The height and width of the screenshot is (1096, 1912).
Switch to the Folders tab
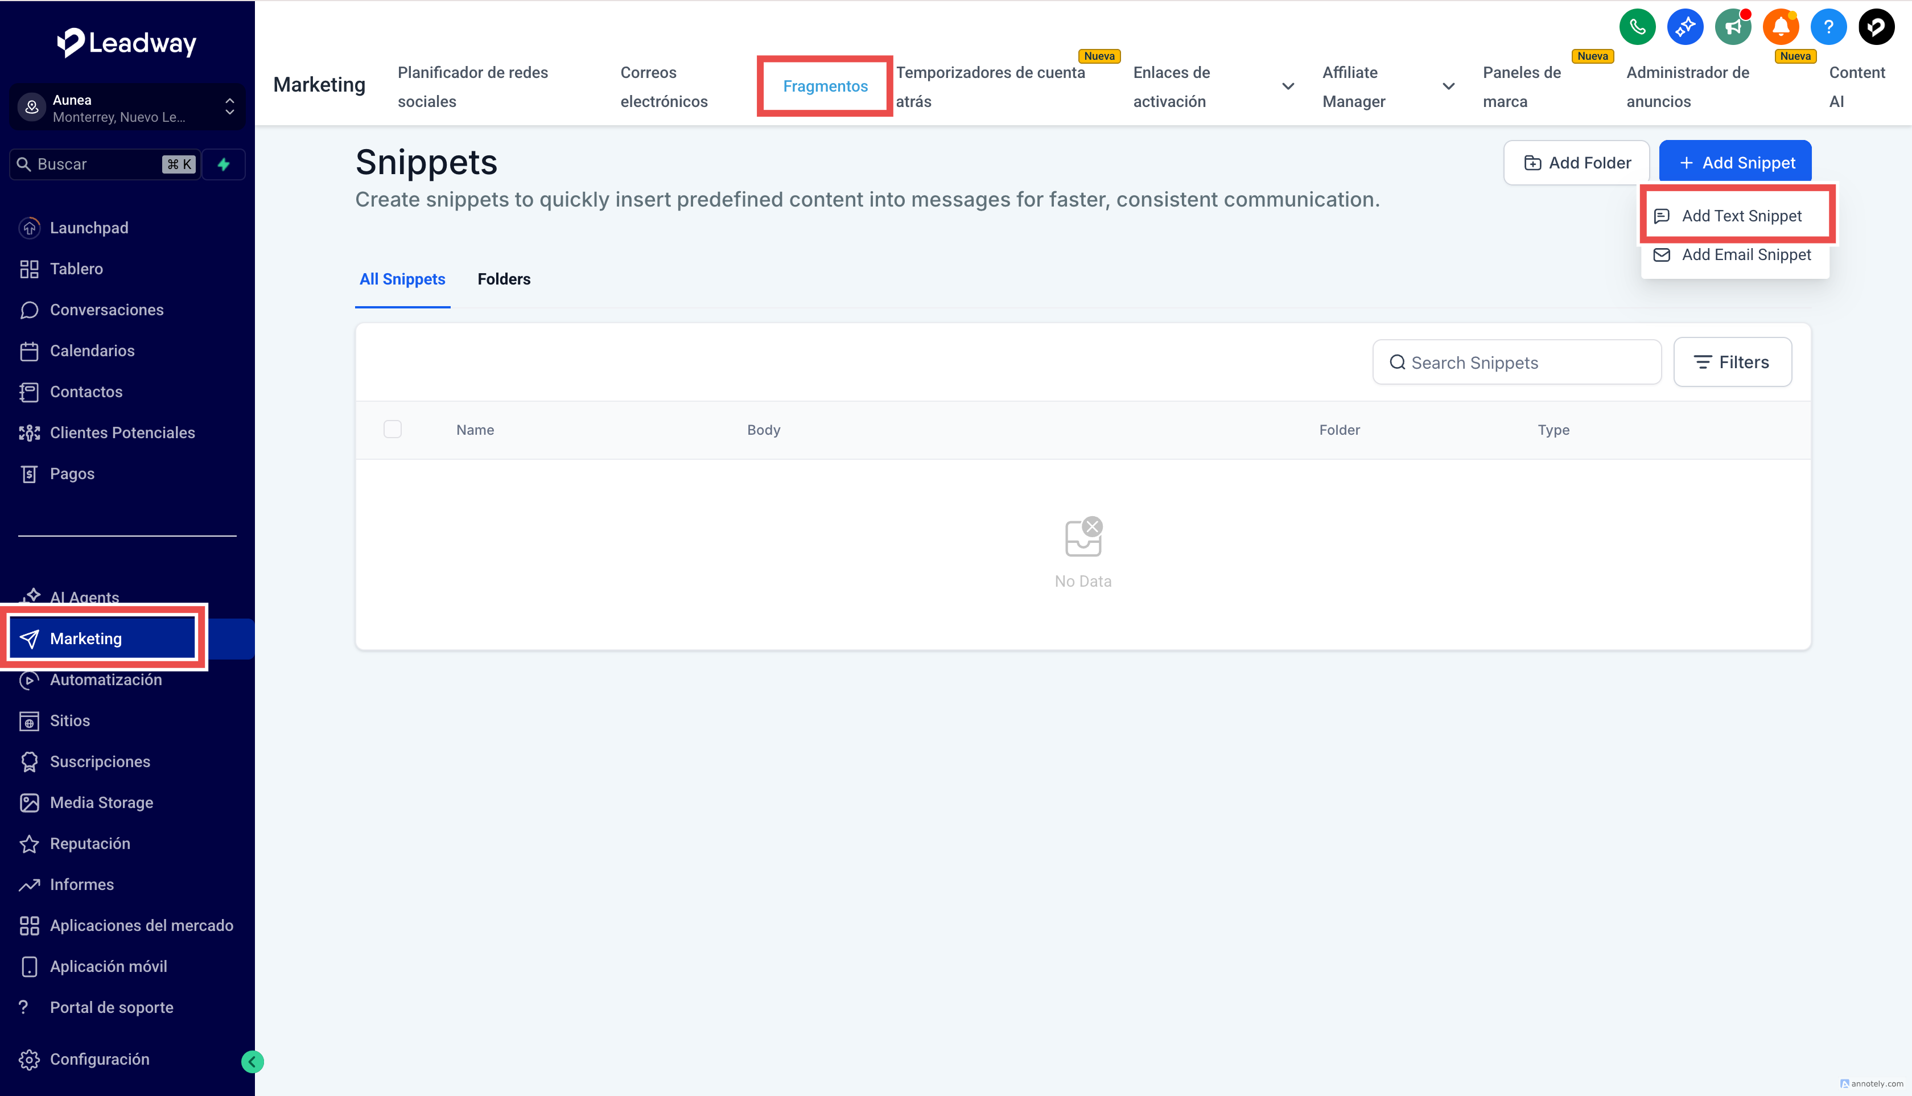pos(504,279)
